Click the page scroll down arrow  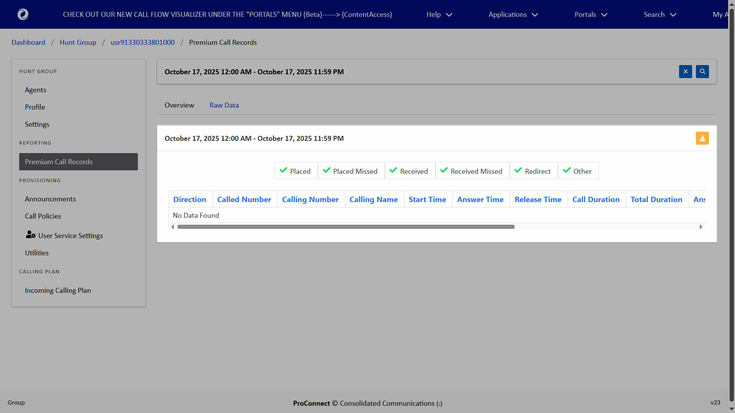[x=732, y=409]
